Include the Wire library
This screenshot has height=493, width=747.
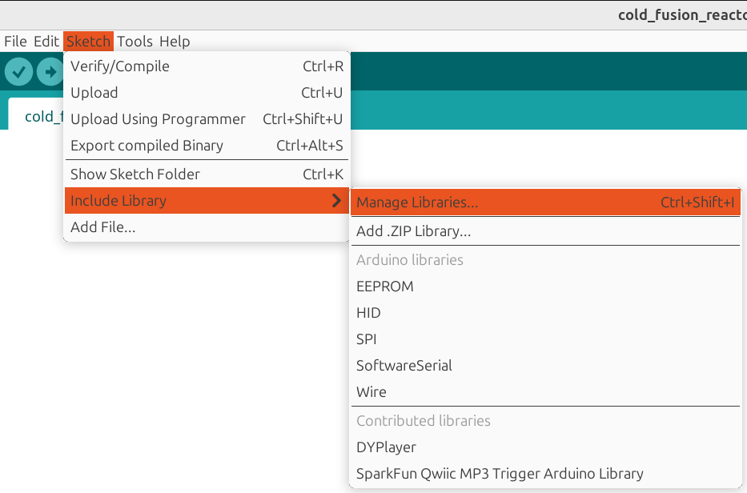(371, 391)
